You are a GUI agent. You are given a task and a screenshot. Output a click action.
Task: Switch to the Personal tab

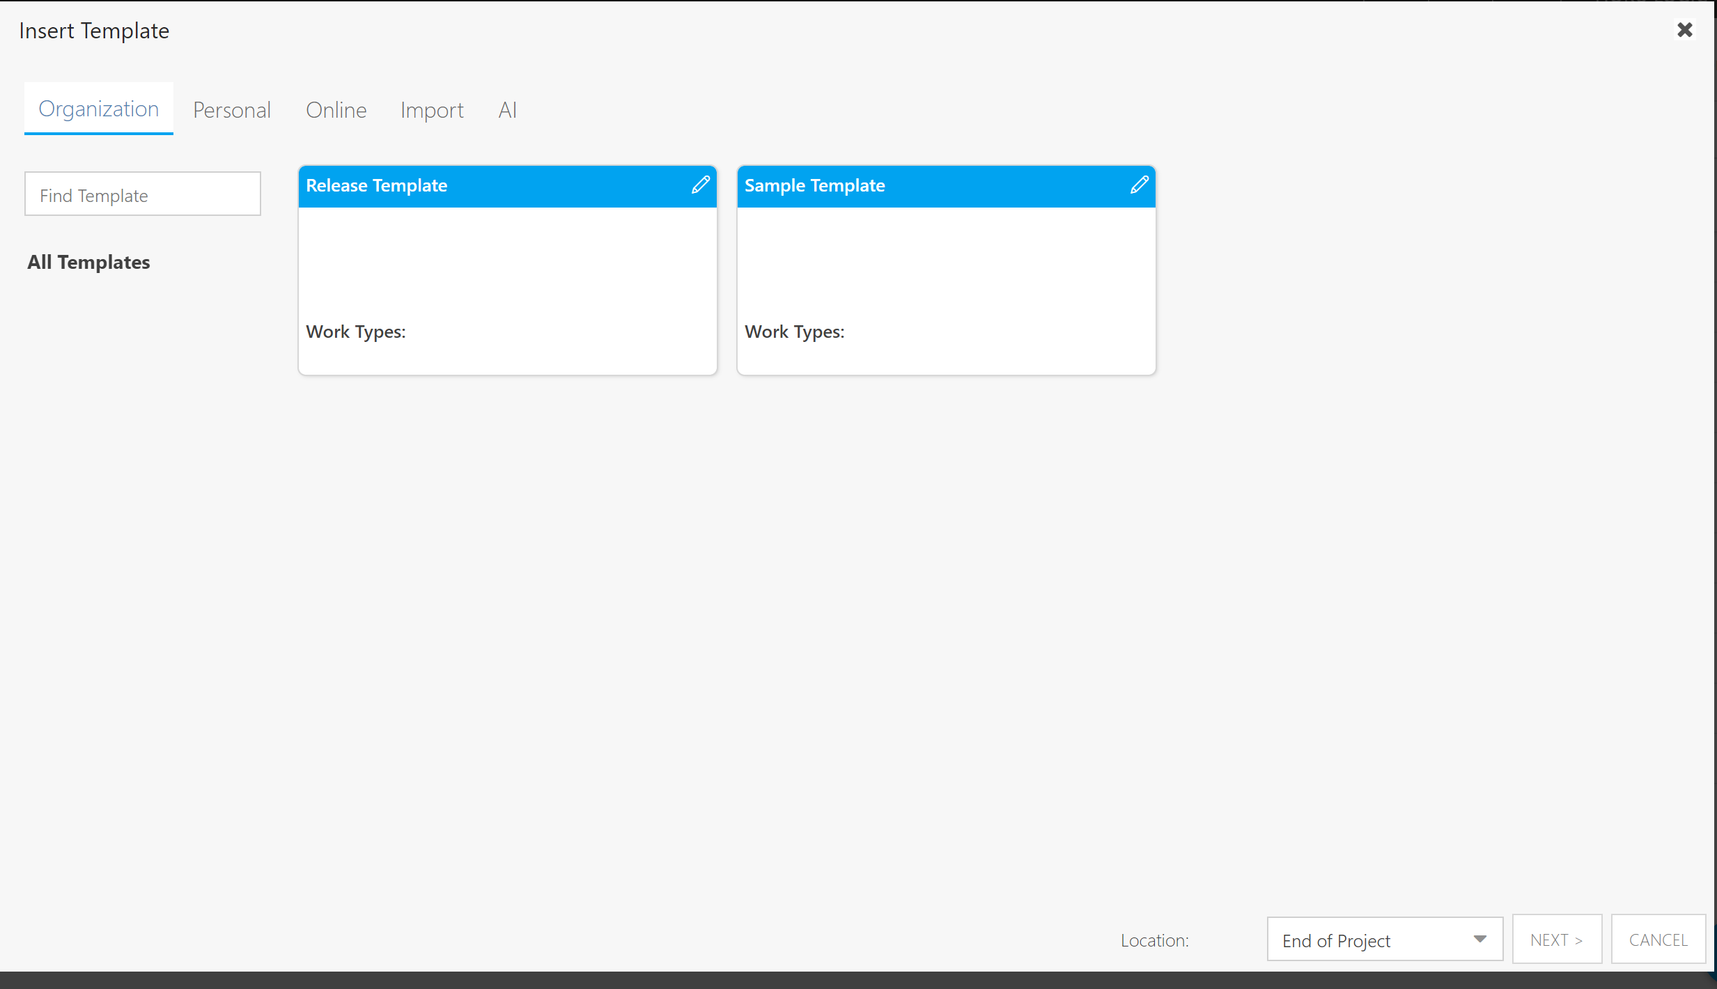(x=233, y=109)
